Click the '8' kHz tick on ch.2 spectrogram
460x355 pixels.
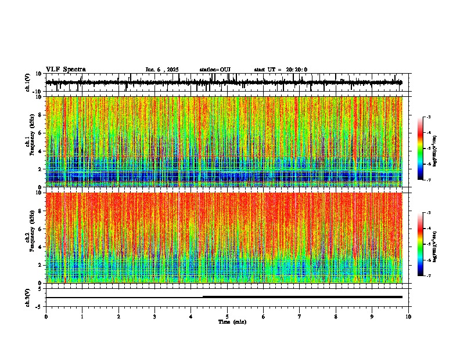point(40,211)
